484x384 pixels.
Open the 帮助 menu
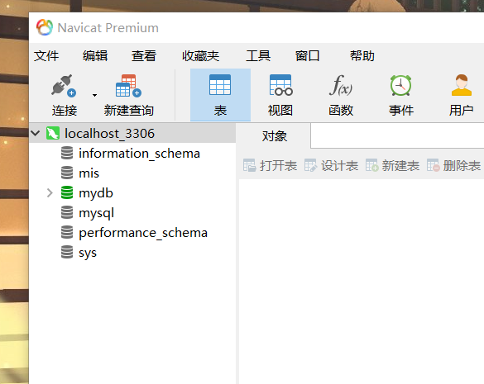[x=362, y=56]
